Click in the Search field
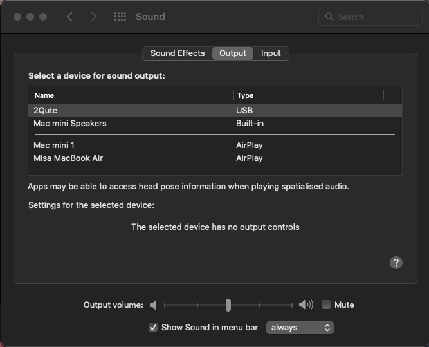429x347 pixels. click(x=370, y=17)
